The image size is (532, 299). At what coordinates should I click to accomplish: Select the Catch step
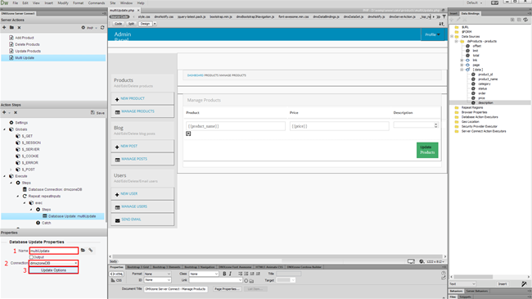(x=46, y=223)
